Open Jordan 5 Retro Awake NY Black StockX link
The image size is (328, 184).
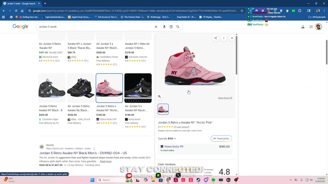click(x=83, y=153)
